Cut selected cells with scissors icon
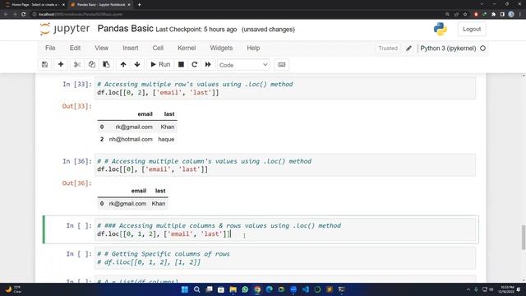The image size is (526, 296). [x=77, y=64]
